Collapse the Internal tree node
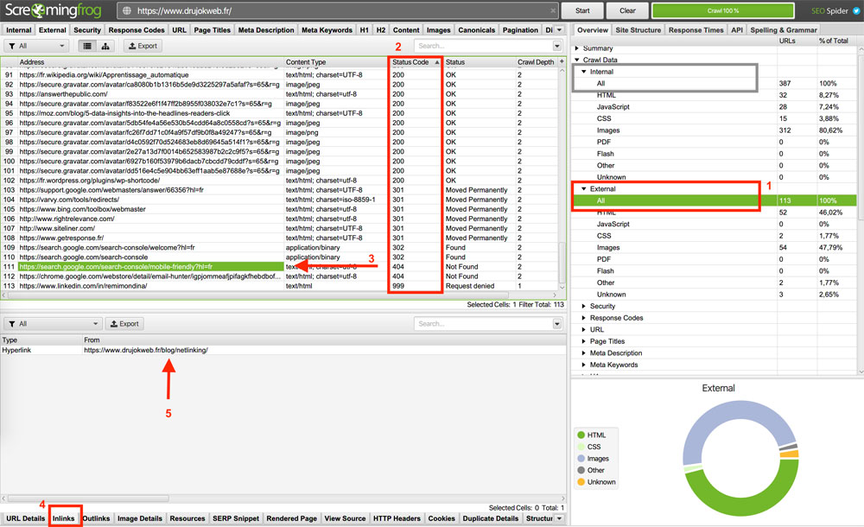 (x=583, y=72)
